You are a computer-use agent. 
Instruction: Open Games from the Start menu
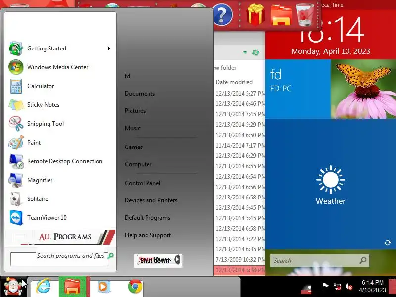134,147
